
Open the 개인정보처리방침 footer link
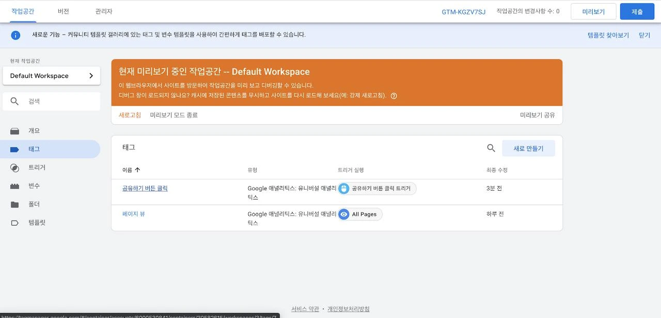coord(349,309)
